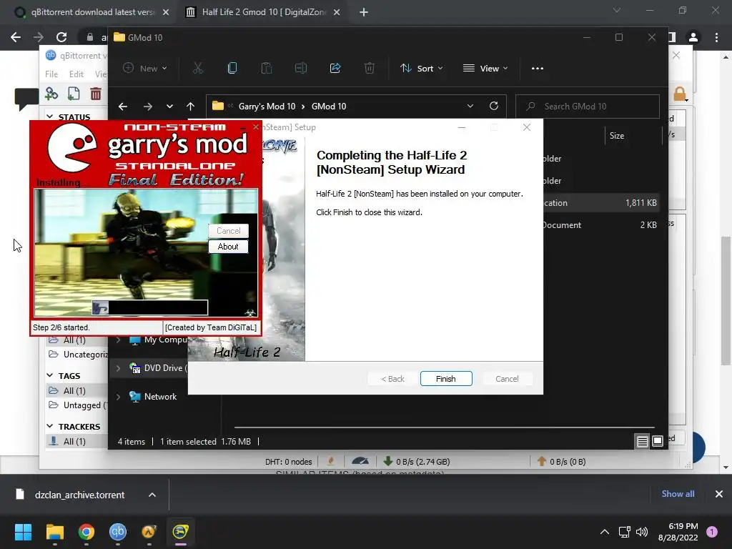Open File Explorer from taskbar

pyautogui.click(x=54, y=532)
